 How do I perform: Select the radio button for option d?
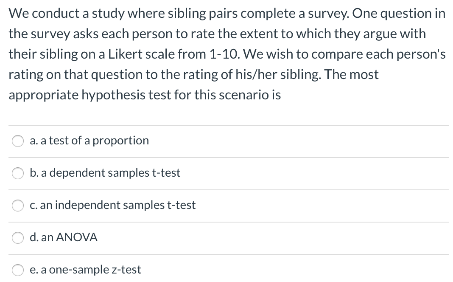(x=17, y=238)
